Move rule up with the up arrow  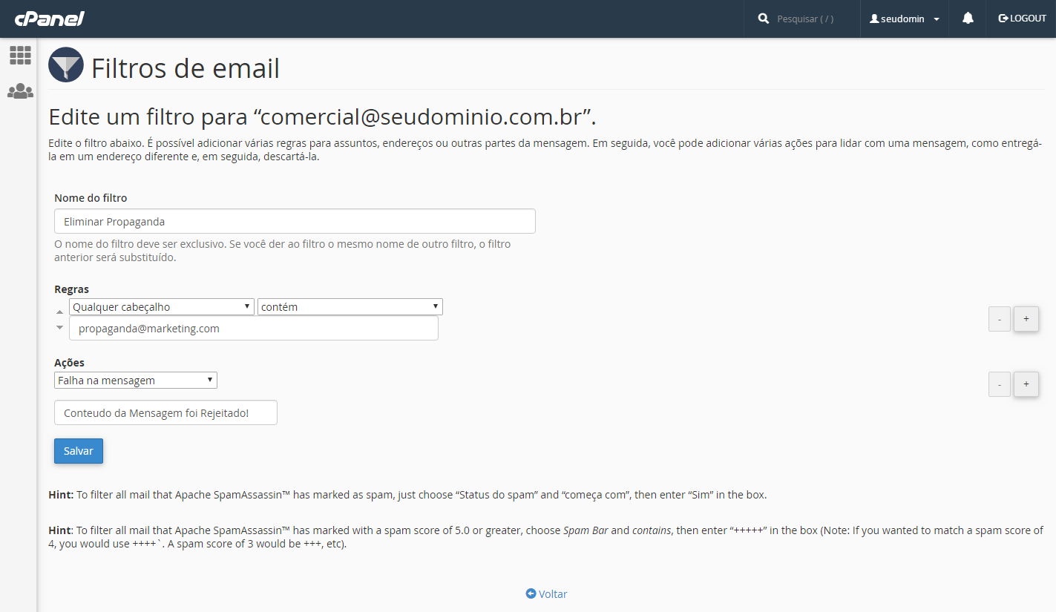(60, 312)
